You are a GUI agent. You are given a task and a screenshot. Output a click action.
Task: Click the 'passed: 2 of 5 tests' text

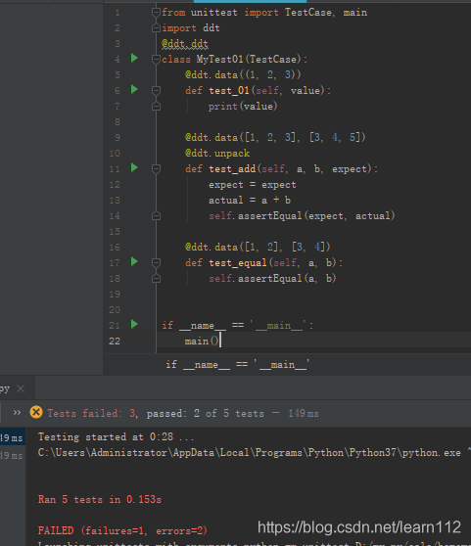click(205, 413)
